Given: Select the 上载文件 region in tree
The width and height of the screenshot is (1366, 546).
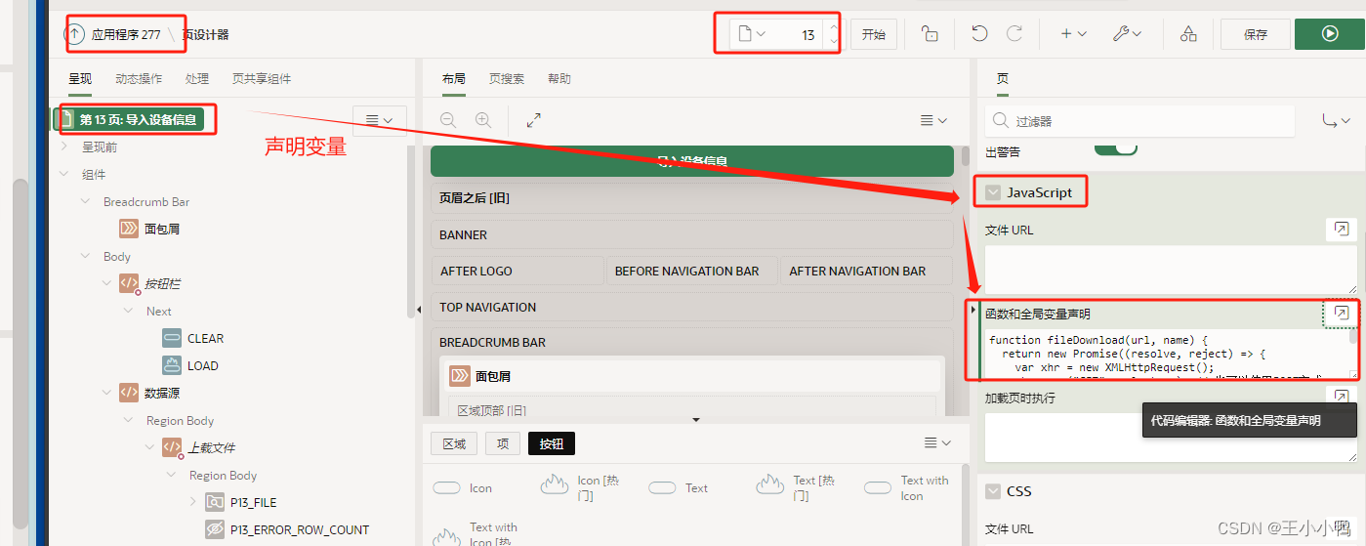Looking at the screenshot, I should tap(212, 447).
